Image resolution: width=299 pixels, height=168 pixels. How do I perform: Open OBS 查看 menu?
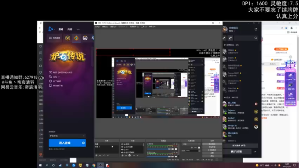coord(113,27)
